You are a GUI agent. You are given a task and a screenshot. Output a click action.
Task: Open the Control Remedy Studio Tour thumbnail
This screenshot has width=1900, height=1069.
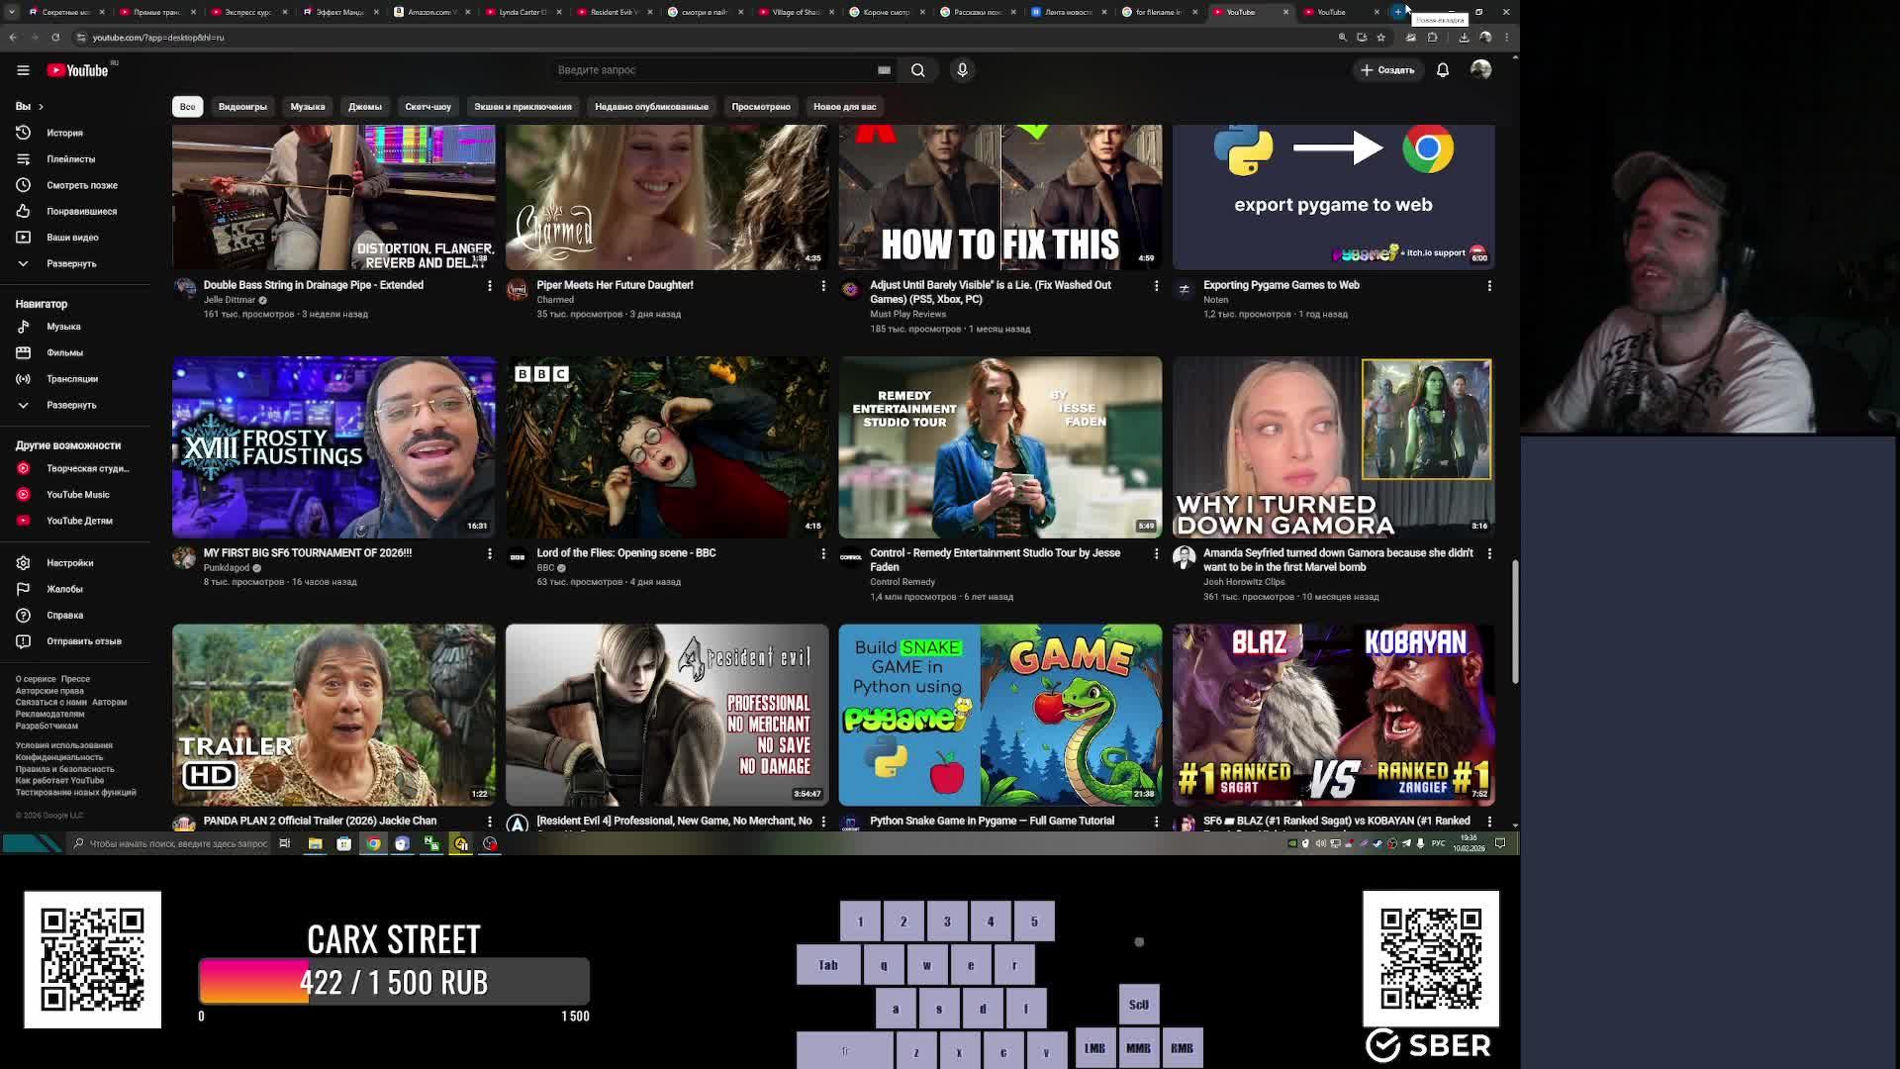pos(999,447)
